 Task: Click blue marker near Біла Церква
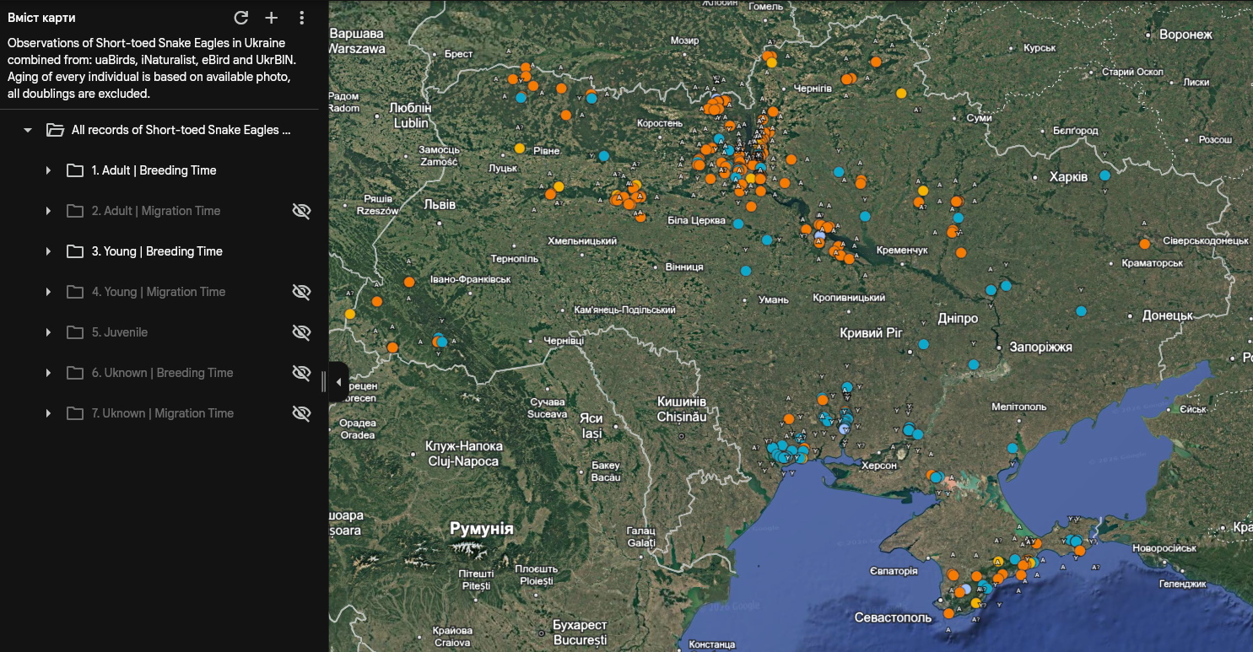(x=738, y=224)
